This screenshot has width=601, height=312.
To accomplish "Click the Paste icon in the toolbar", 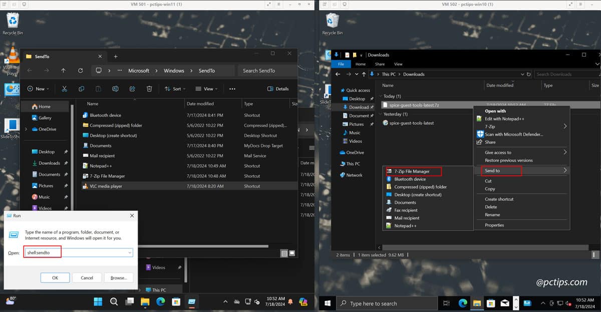I will coord(98,89).
